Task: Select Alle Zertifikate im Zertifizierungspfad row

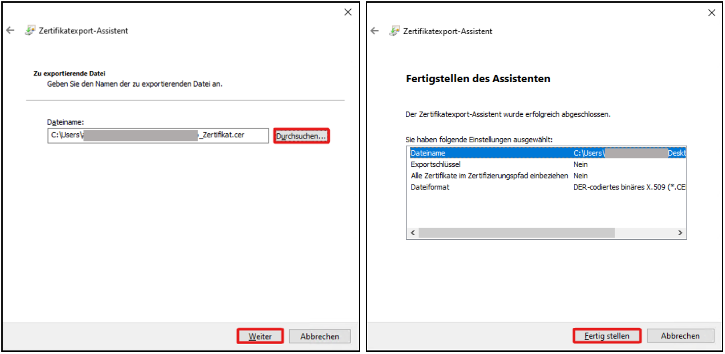Action: coord(490,176)
